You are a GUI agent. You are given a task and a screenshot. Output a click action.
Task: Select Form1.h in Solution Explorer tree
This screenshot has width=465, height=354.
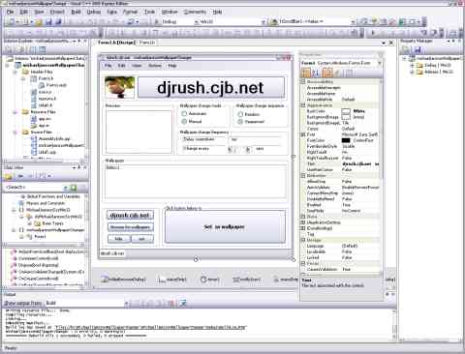click(x=46, y=78)
